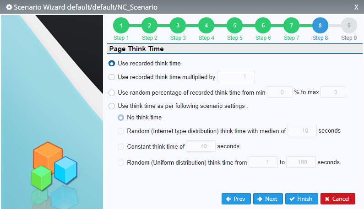Click the Page Think Time heading
The image size is (364, 209).
(x=136, y=49)
